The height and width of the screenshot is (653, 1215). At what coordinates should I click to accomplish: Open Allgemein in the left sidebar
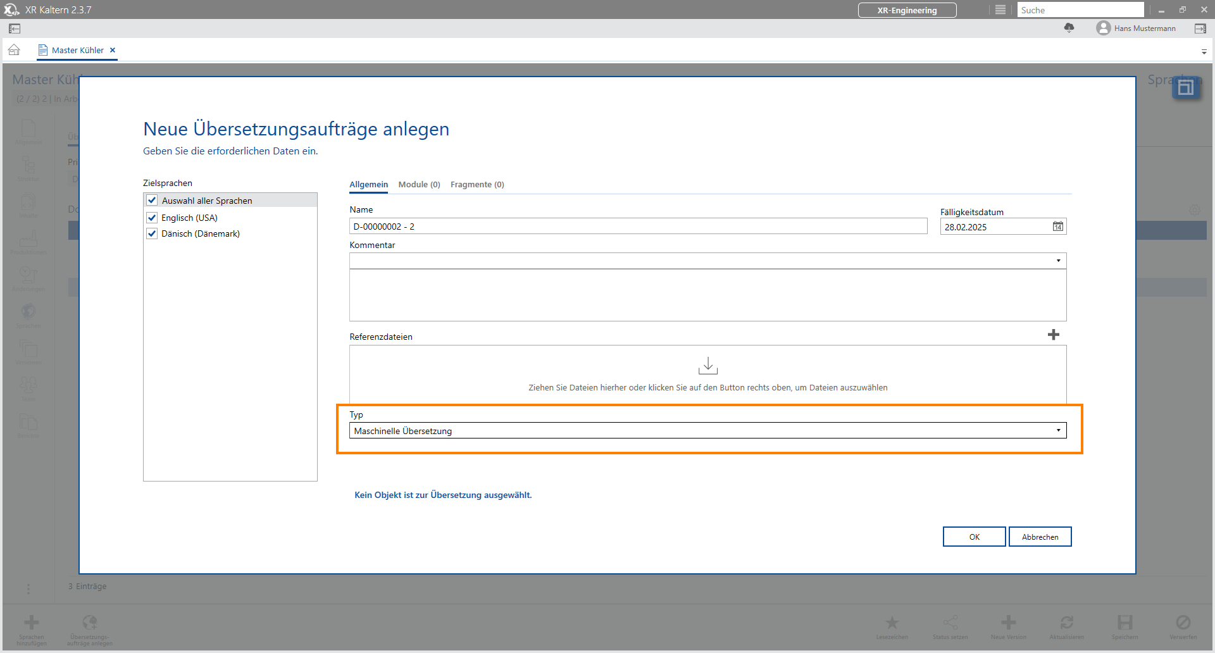(28, 132)
